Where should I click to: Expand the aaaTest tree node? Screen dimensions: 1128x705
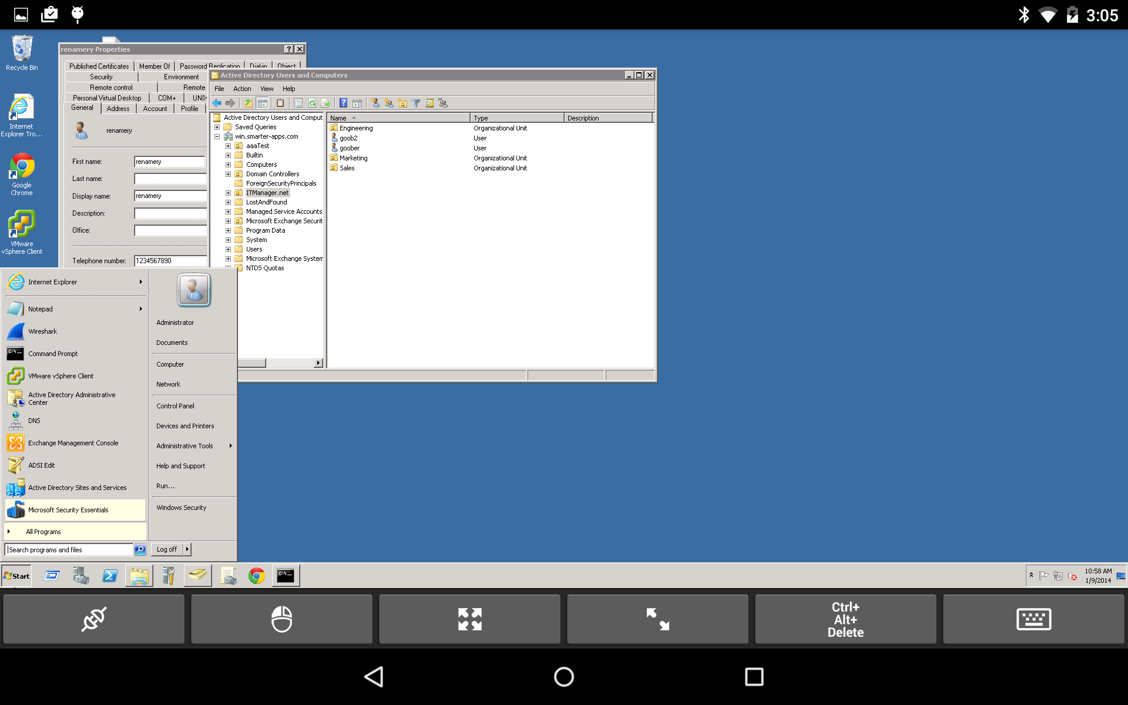click(x=228, y=146)
